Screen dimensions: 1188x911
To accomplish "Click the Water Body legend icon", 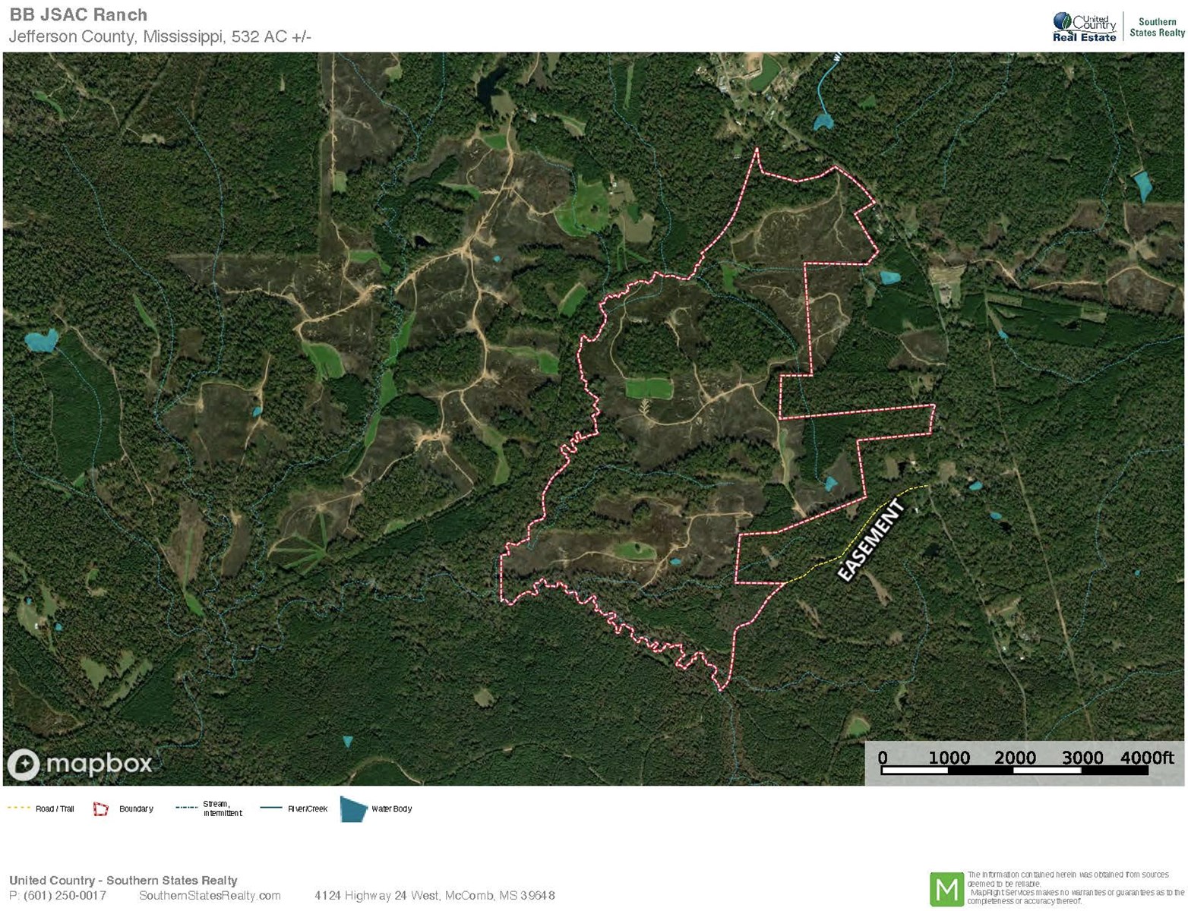I will coord(353,809).
